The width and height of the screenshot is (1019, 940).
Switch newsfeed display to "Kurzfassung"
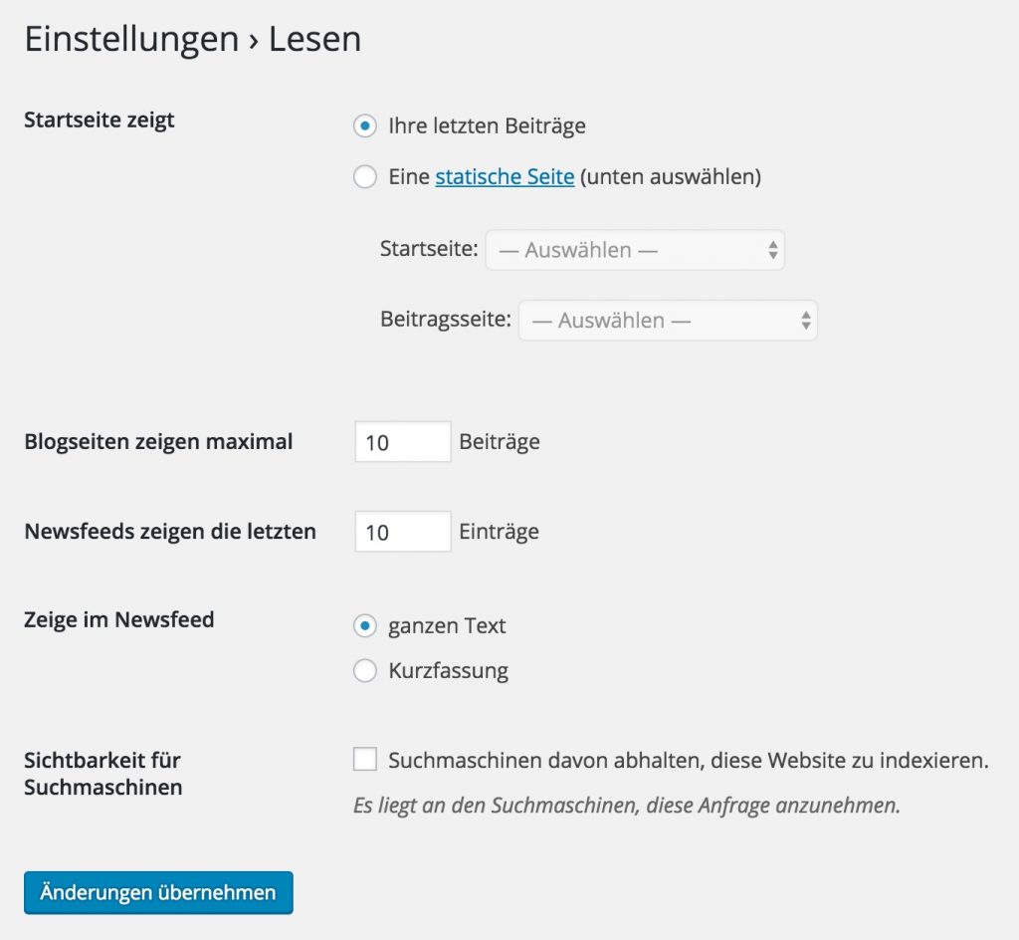pyautogui.click(x=365, y=670)
